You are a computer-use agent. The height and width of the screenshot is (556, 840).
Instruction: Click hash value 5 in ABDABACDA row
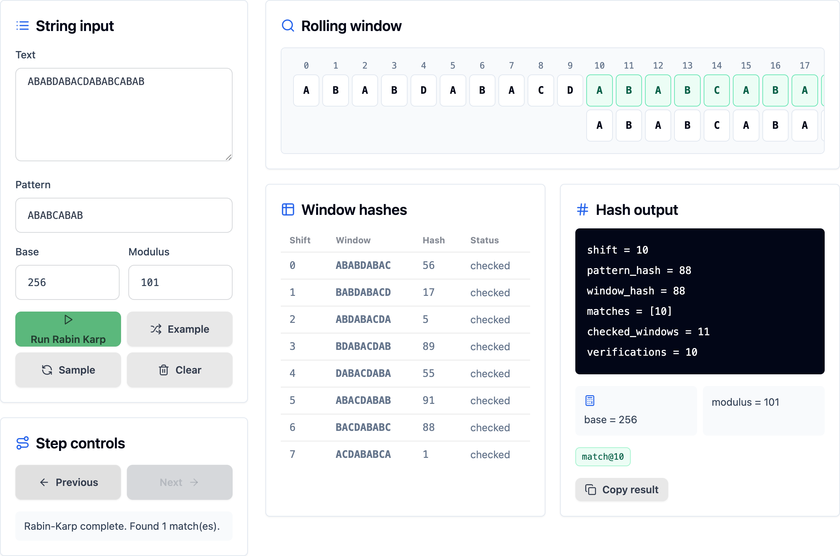(x=425, y=320)
